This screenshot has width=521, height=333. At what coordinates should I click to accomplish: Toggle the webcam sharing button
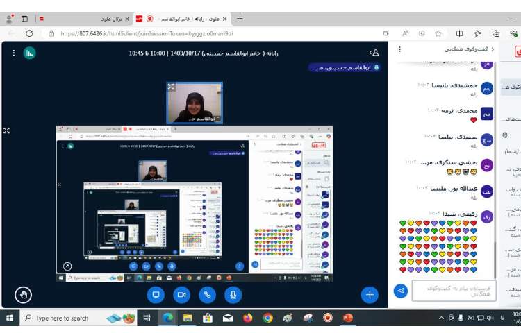coord(181,294)
